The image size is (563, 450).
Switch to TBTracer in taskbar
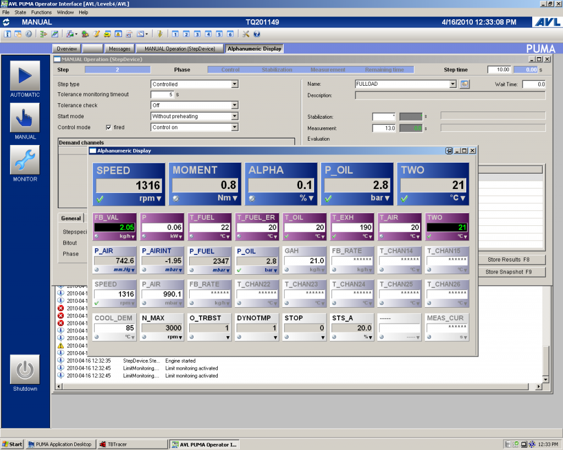pos(132,445)
